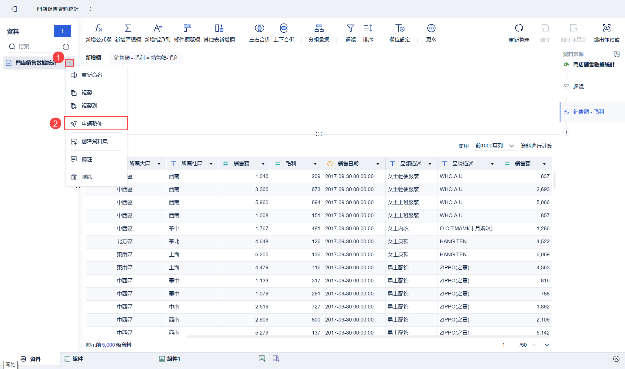Go to next page with down arrow
The width and height of the screenshot is (625, 369).
pyautogui.click(x=547, y=345)
